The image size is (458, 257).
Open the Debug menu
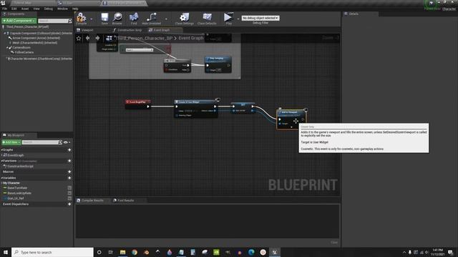coord(49,9)
